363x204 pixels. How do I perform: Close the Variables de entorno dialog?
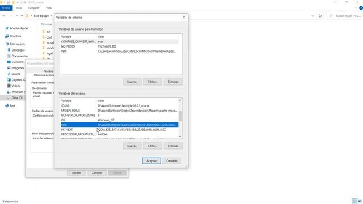(184, 18)
